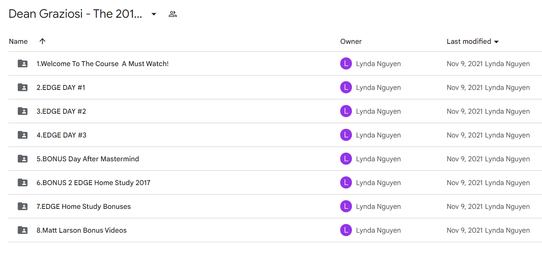Image resolution: width=542 pixels, height=258 pixels.
Task: Open '8.Matt Larson Bonus Videos' folder
Action: tap(81, 230)
